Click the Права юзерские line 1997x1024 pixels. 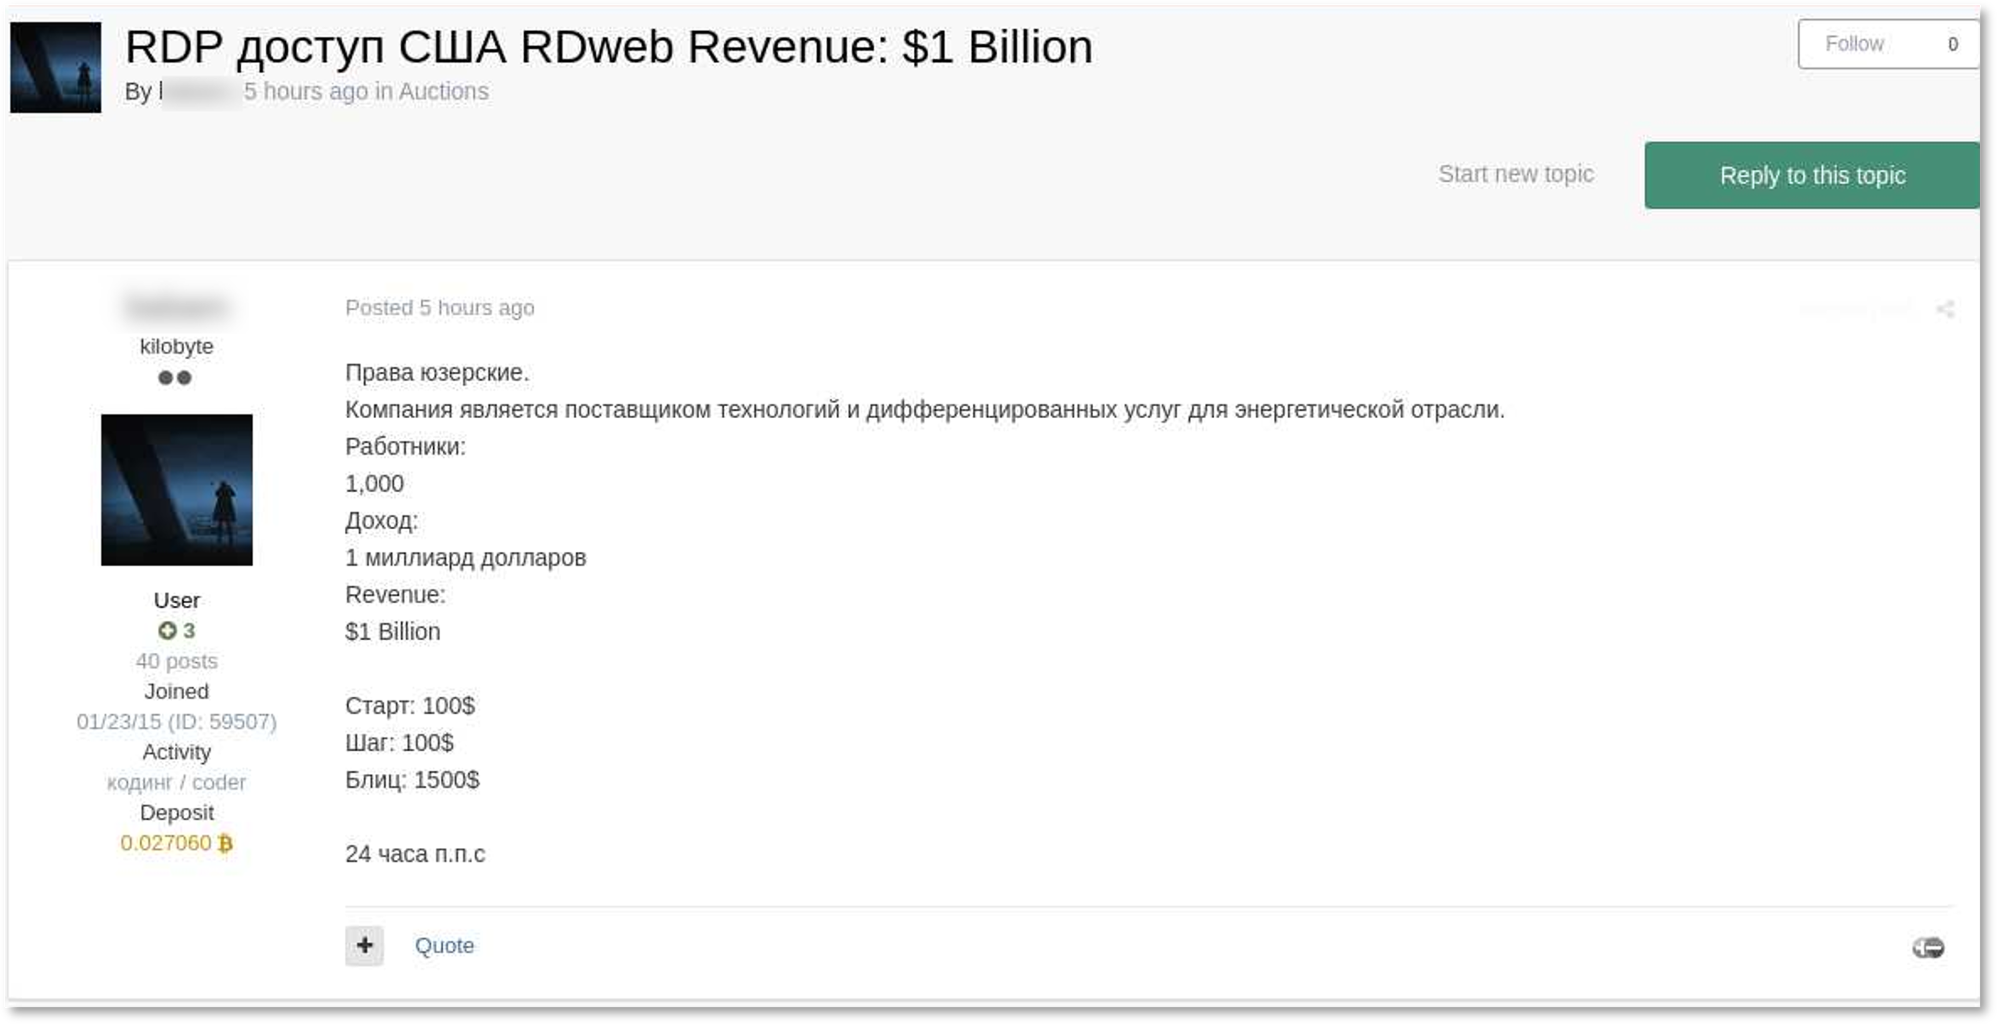pyautogui.click(x=437, y=373)
